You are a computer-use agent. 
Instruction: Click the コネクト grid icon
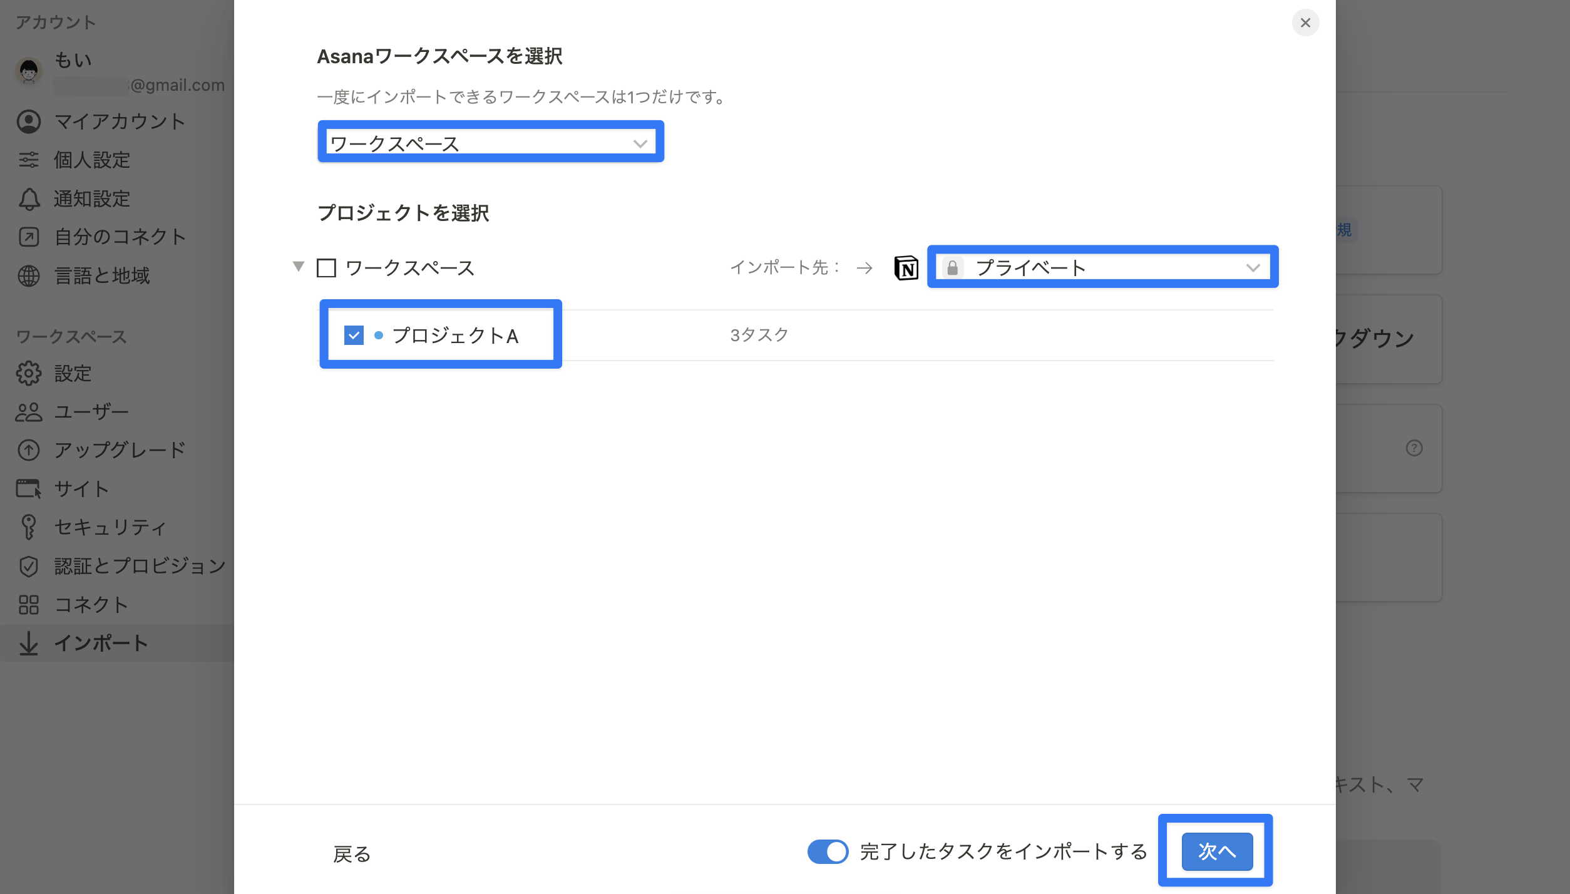[29, 605]
